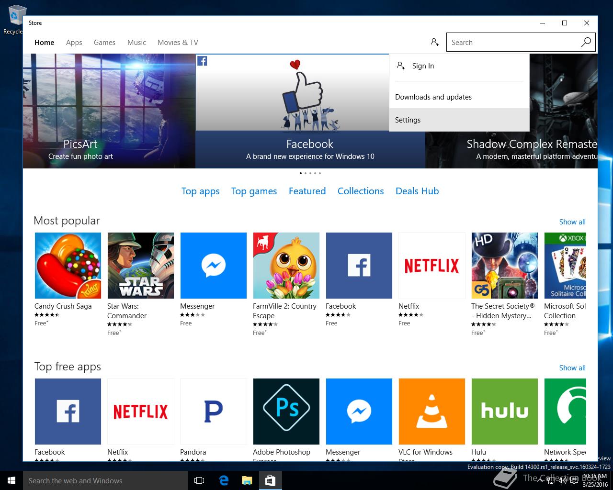The image size is (613, 490).
Task: Switch to the Games tab
Action: click(104, 42)
